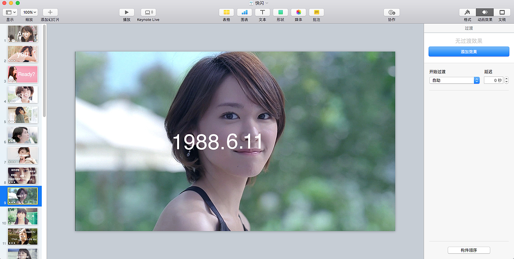514x259 pixels.
Task: Click the delay seconds input field
Action: [493, 80]
